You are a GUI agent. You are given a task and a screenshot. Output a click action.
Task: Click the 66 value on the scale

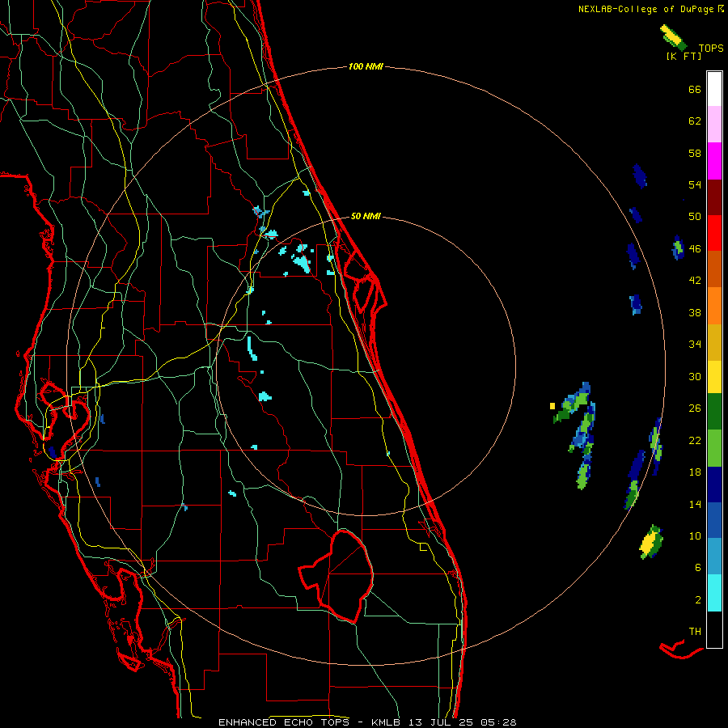(x=695, y=89)
